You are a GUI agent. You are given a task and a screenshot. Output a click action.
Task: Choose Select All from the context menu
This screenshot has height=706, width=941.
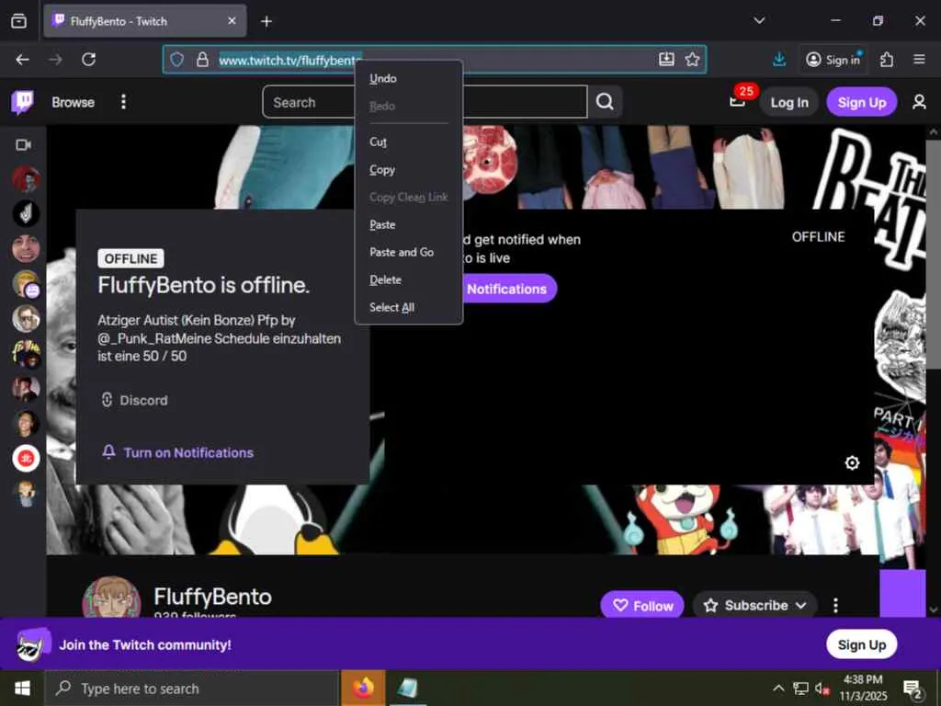click(x=409, y=307)
